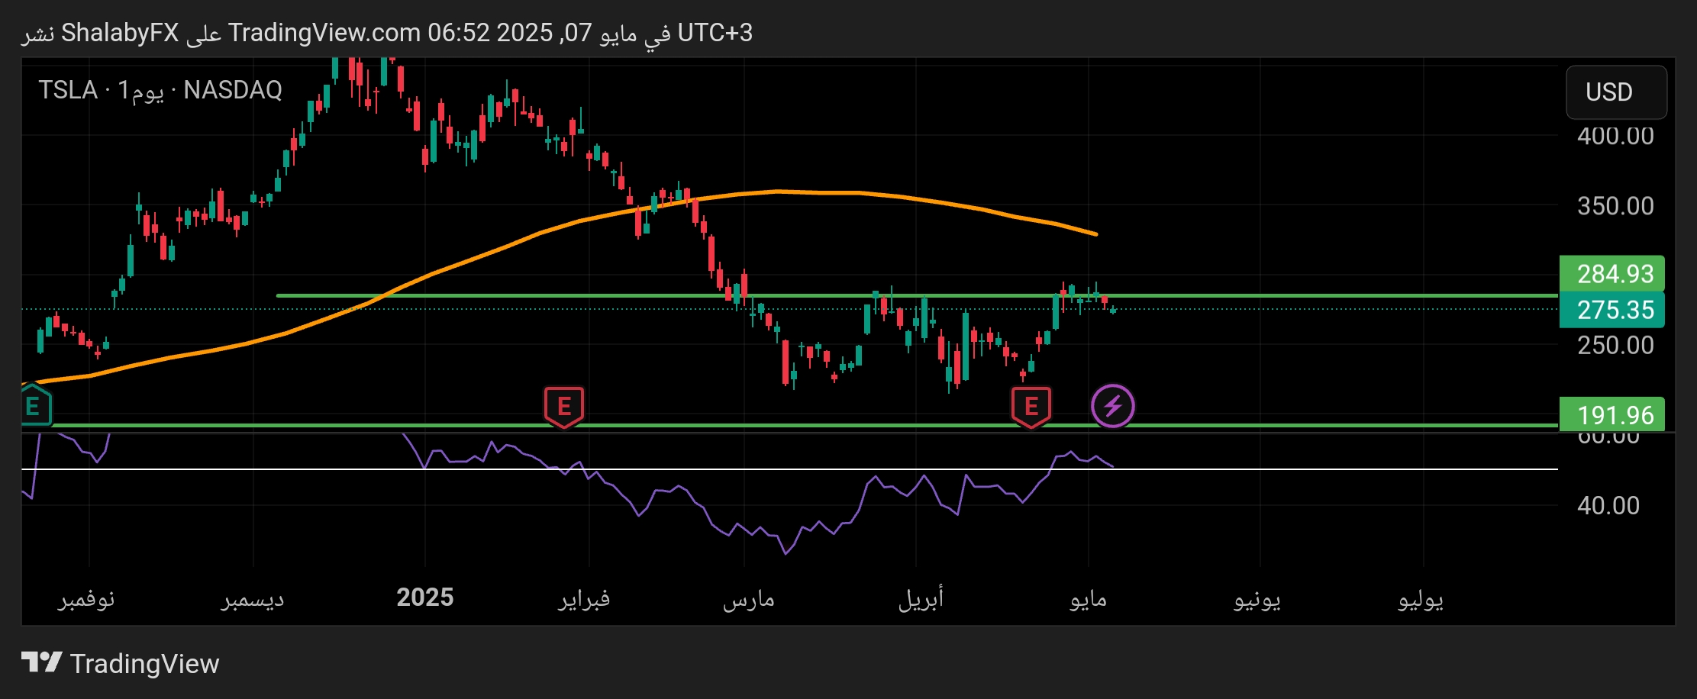The image size is (1697, 699).
Task: Click the فبراير month label on time axis
Action: tap(584, 598)
